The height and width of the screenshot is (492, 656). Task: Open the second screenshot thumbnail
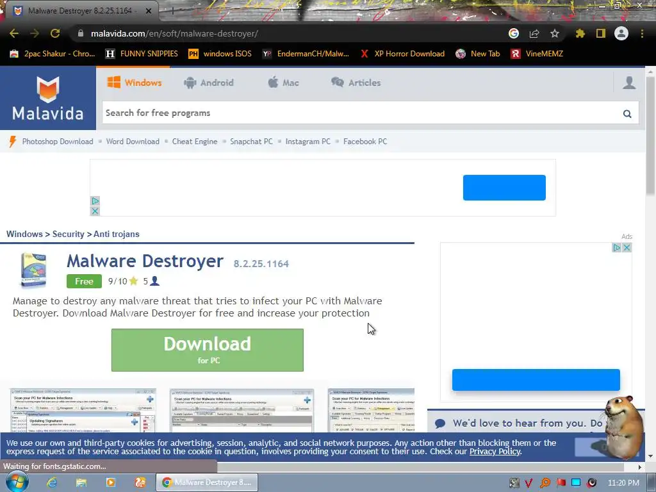(x=242, y=411)
